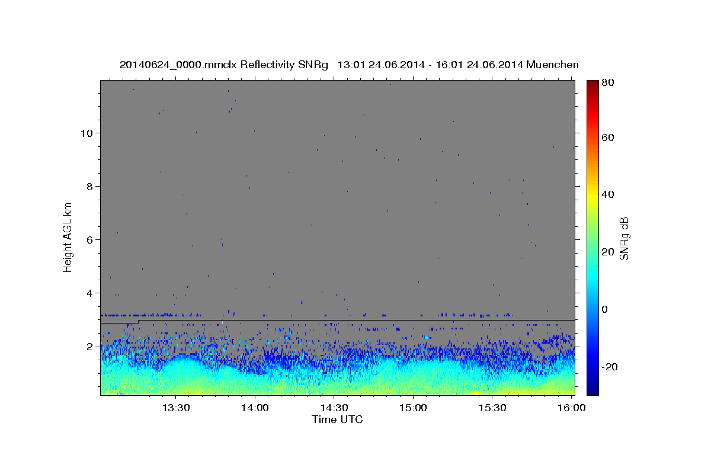Click the yellow region of the colorbar
The image size is (711, 474).
coord(592,194)
